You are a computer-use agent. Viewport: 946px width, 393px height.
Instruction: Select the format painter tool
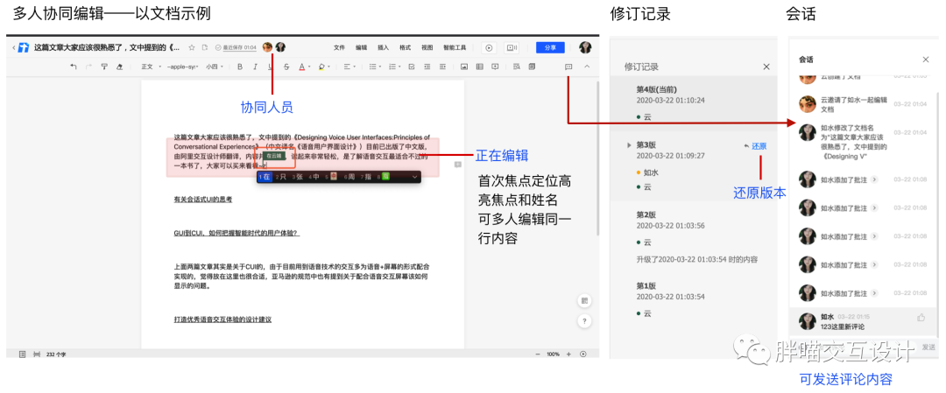tap(104, 67)
